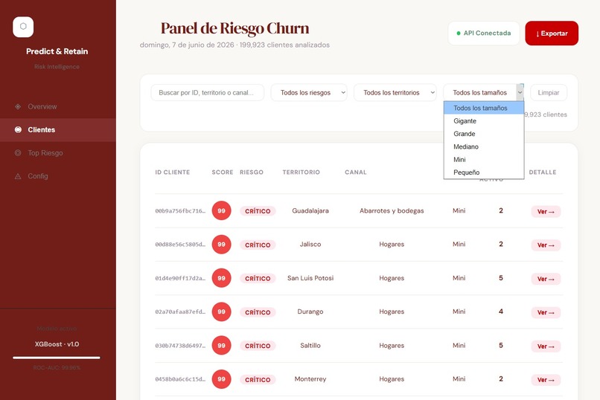Click the San Luis Potosi territory cell
This screenshot has height=400, width=600.
310,278
